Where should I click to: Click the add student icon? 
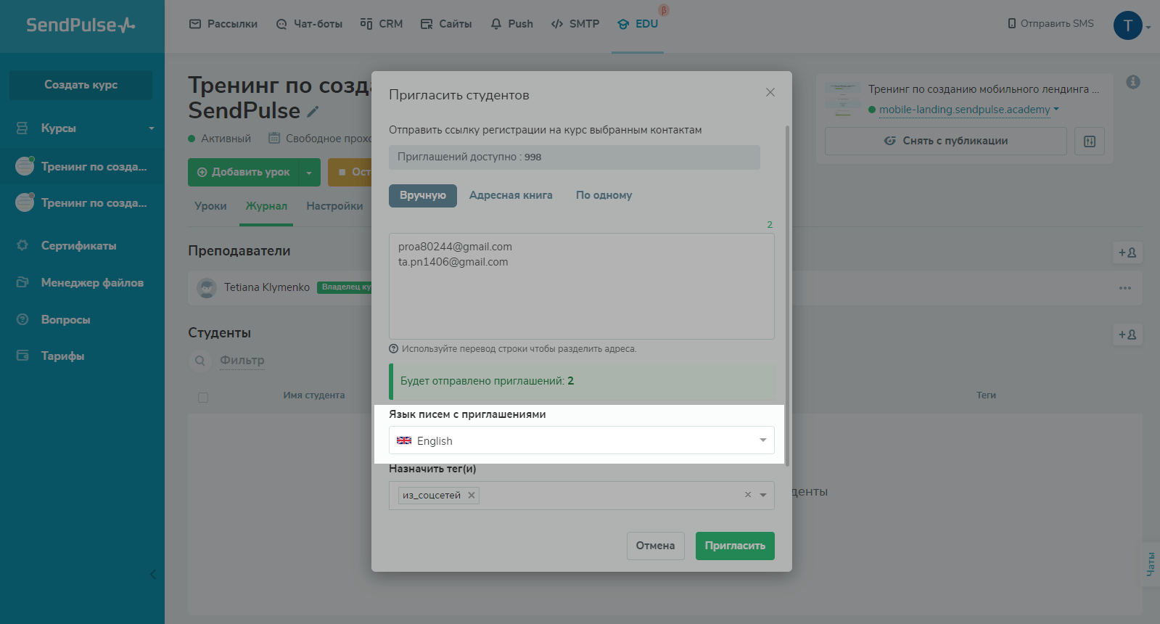pyautogui.click(x=1127, y=334)
